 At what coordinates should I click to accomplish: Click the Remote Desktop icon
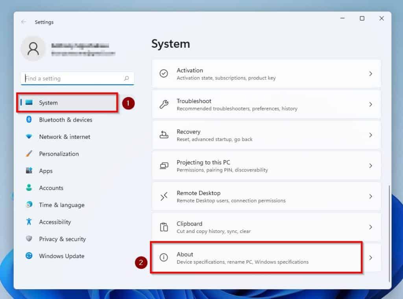(164, 196)
